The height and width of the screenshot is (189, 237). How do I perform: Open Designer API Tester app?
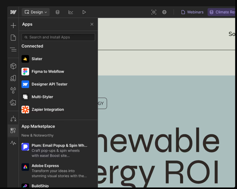[58, 84]
